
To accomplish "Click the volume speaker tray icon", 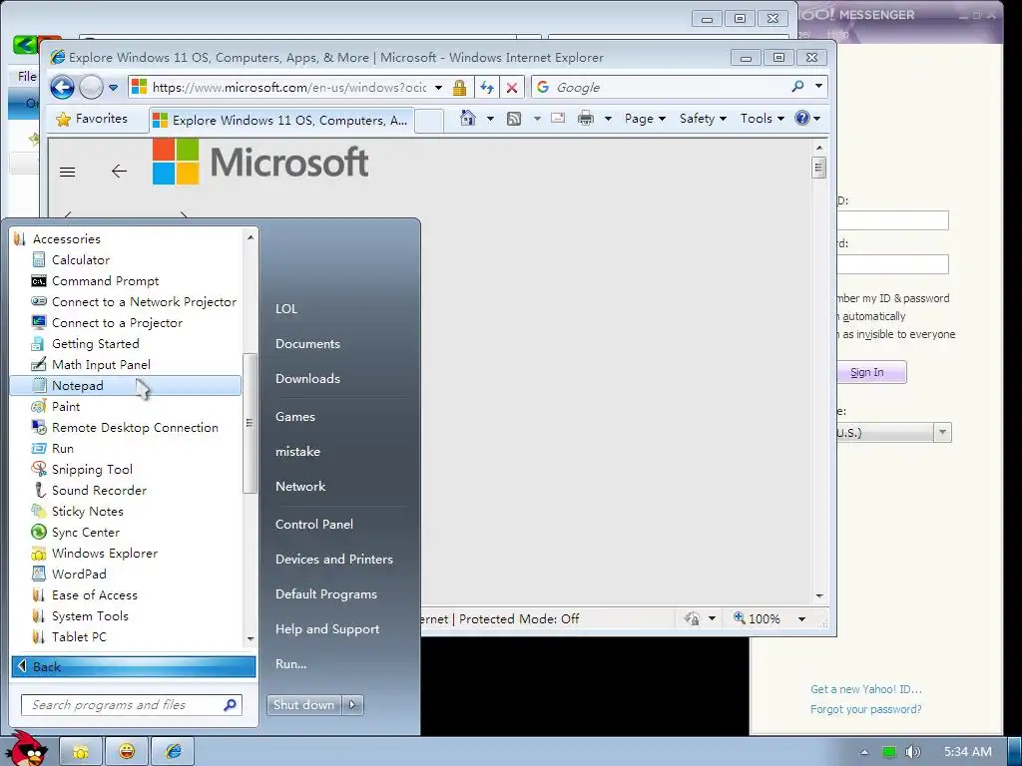I will 913,752.
